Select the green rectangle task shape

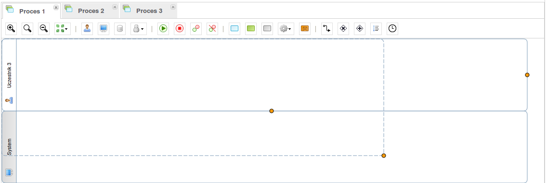(x=251, y=28)
